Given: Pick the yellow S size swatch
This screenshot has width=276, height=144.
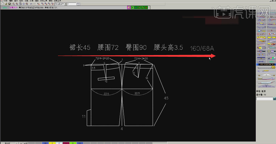Looking at the screenshot, I should 52,143.
